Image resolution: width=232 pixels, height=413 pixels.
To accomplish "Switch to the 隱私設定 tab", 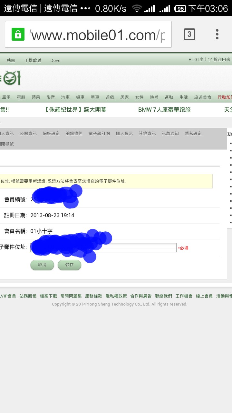I will [193, 133].
